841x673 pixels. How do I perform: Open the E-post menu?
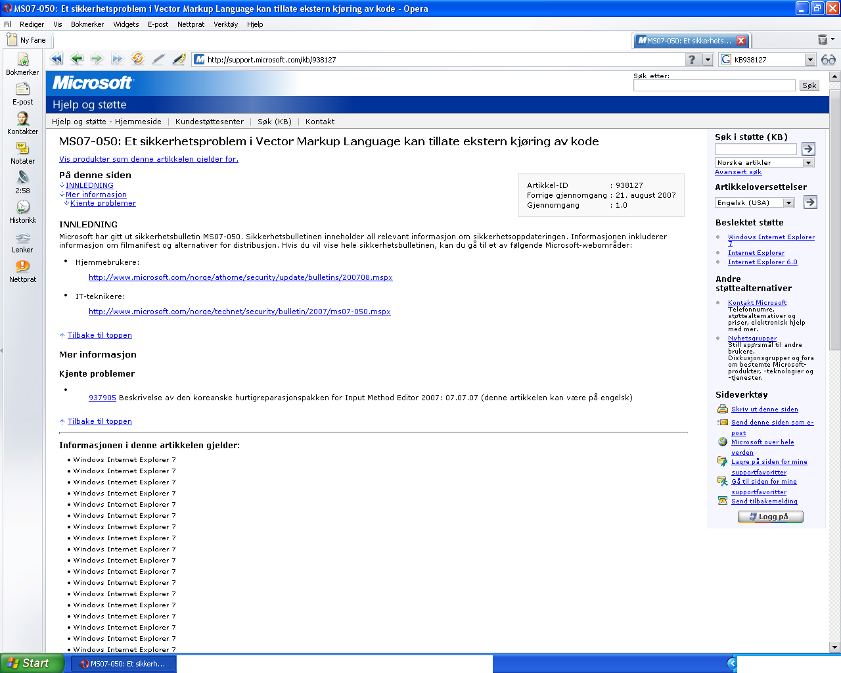click(x=158, y=24)
